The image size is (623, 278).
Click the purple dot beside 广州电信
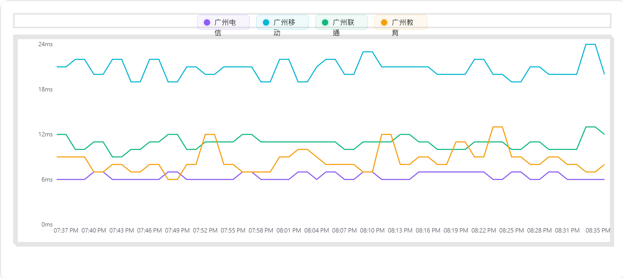pos(207,22)
